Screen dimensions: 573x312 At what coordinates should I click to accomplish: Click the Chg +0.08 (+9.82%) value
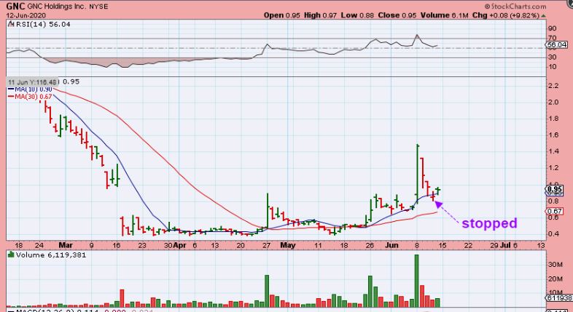506,15
